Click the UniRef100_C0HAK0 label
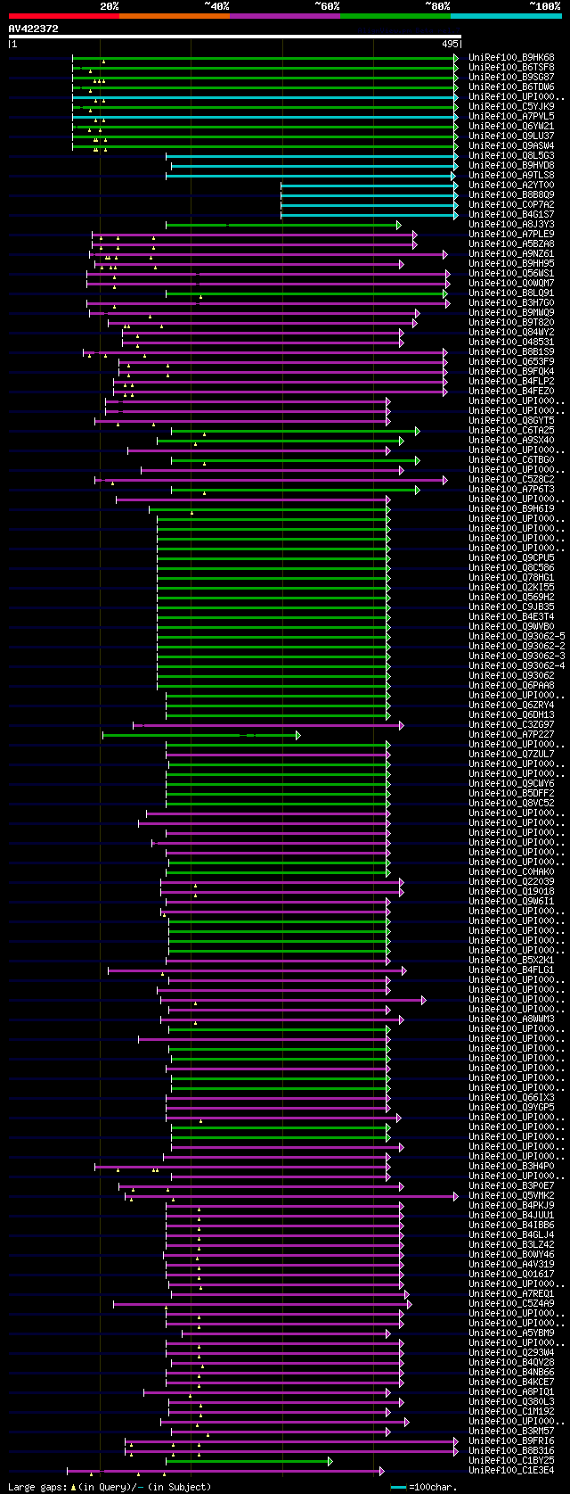The height and width of the screenshot is (1494, 570). pyautogui.click(x=511, y=872)
